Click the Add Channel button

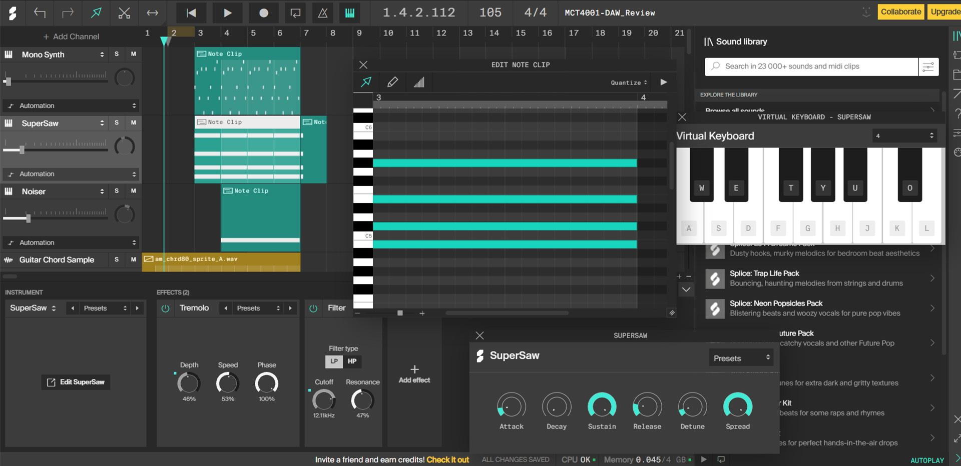point(71,36)
